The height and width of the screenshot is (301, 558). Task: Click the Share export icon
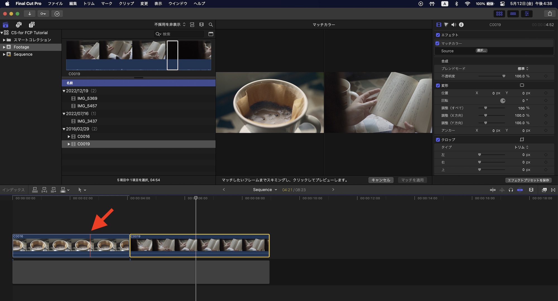click(550, 14)
